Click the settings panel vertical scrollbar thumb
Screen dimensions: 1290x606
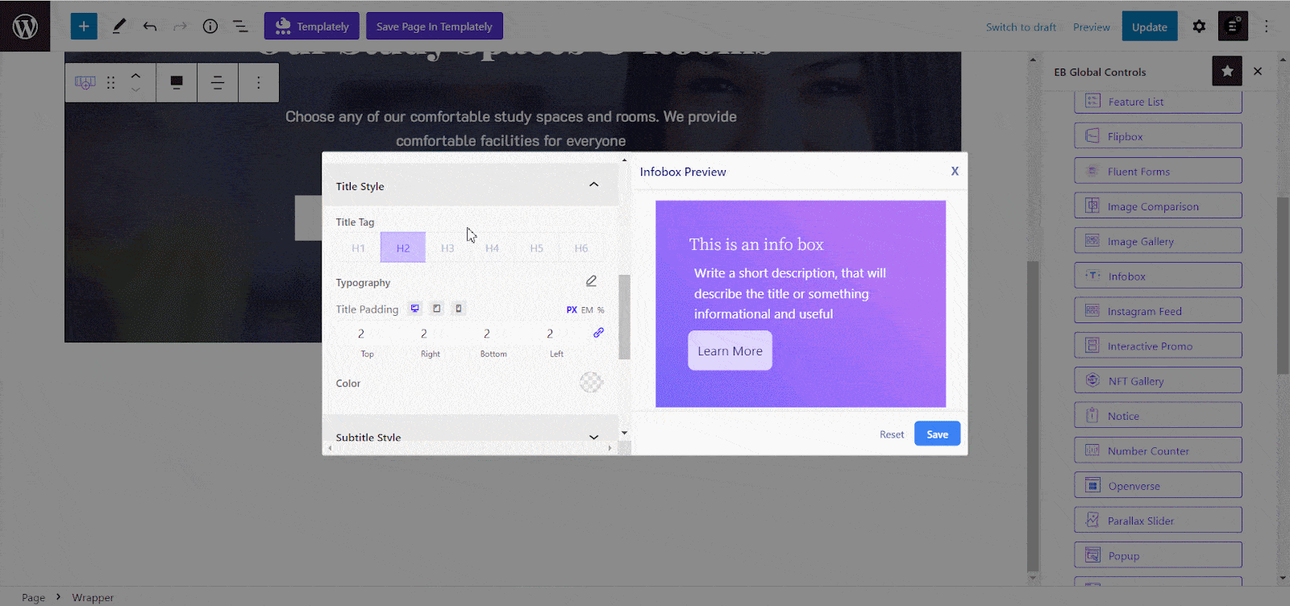point(624,317)
